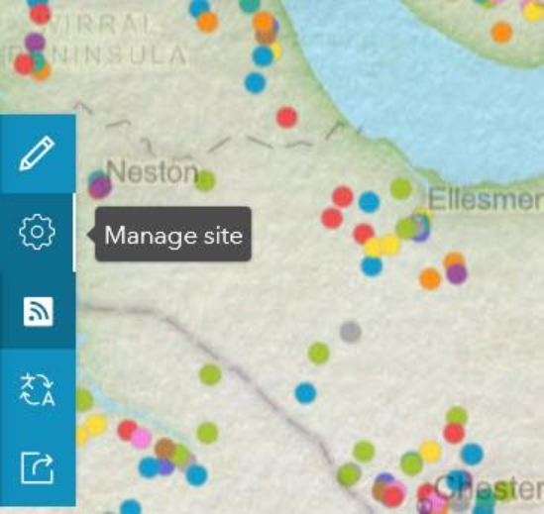
Task: Click the RSS feed icon
Action: click(x=39, y=311)
